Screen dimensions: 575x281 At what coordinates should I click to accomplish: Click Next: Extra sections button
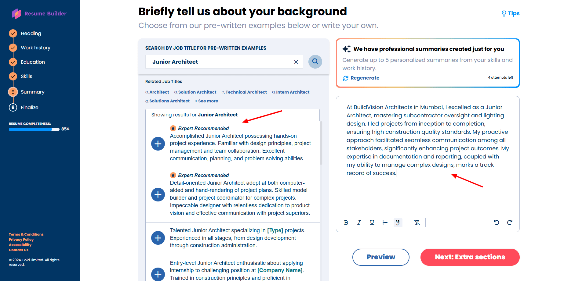[x=470, y=257]
